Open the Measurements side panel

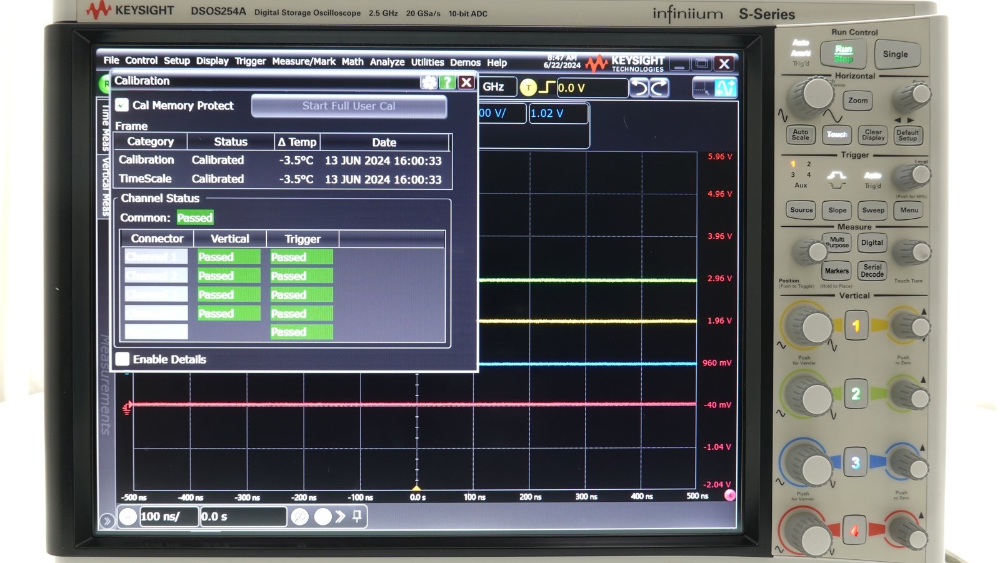(x=105, y=384)
